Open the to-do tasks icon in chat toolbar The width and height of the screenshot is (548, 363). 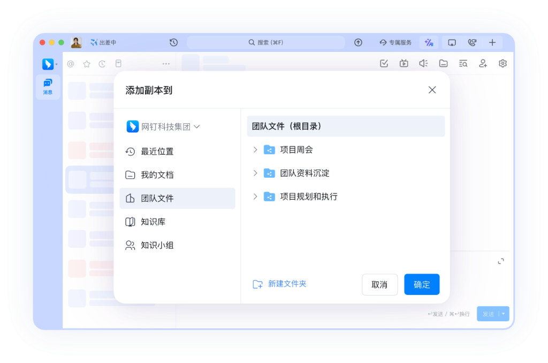[x=384, y=63]
